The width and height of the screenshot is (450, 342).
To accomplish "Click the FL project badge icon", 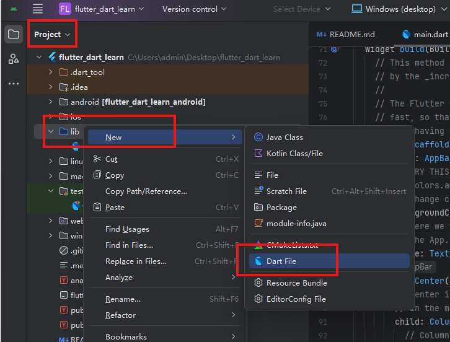I will tap(64, 9).
